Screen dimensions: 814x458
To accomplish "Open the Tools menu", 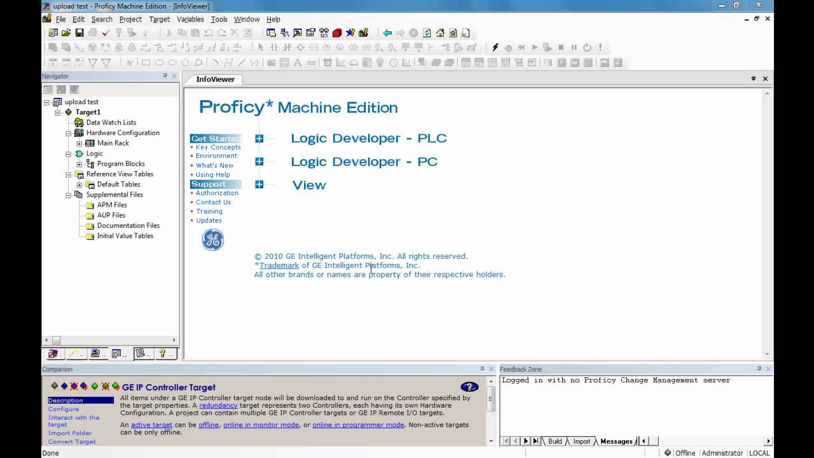I will coord(219,19).
